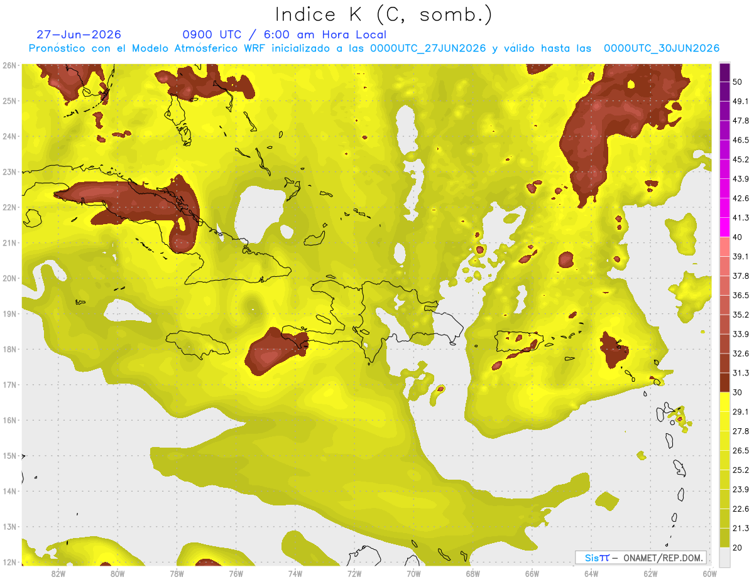
Task: Select the date label "27-Jun-2026"
Action: (x=79, y=35)
